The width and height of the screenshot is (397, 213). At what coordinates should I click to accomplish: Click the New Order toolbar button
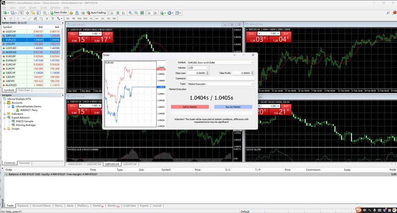(59, 13)
